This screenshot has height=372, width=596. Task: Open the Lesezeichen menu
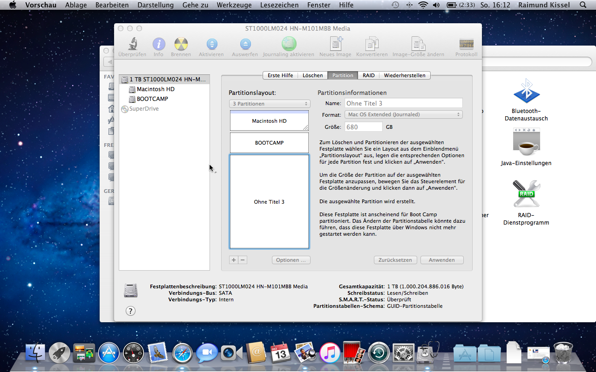(x=279, y=5)
